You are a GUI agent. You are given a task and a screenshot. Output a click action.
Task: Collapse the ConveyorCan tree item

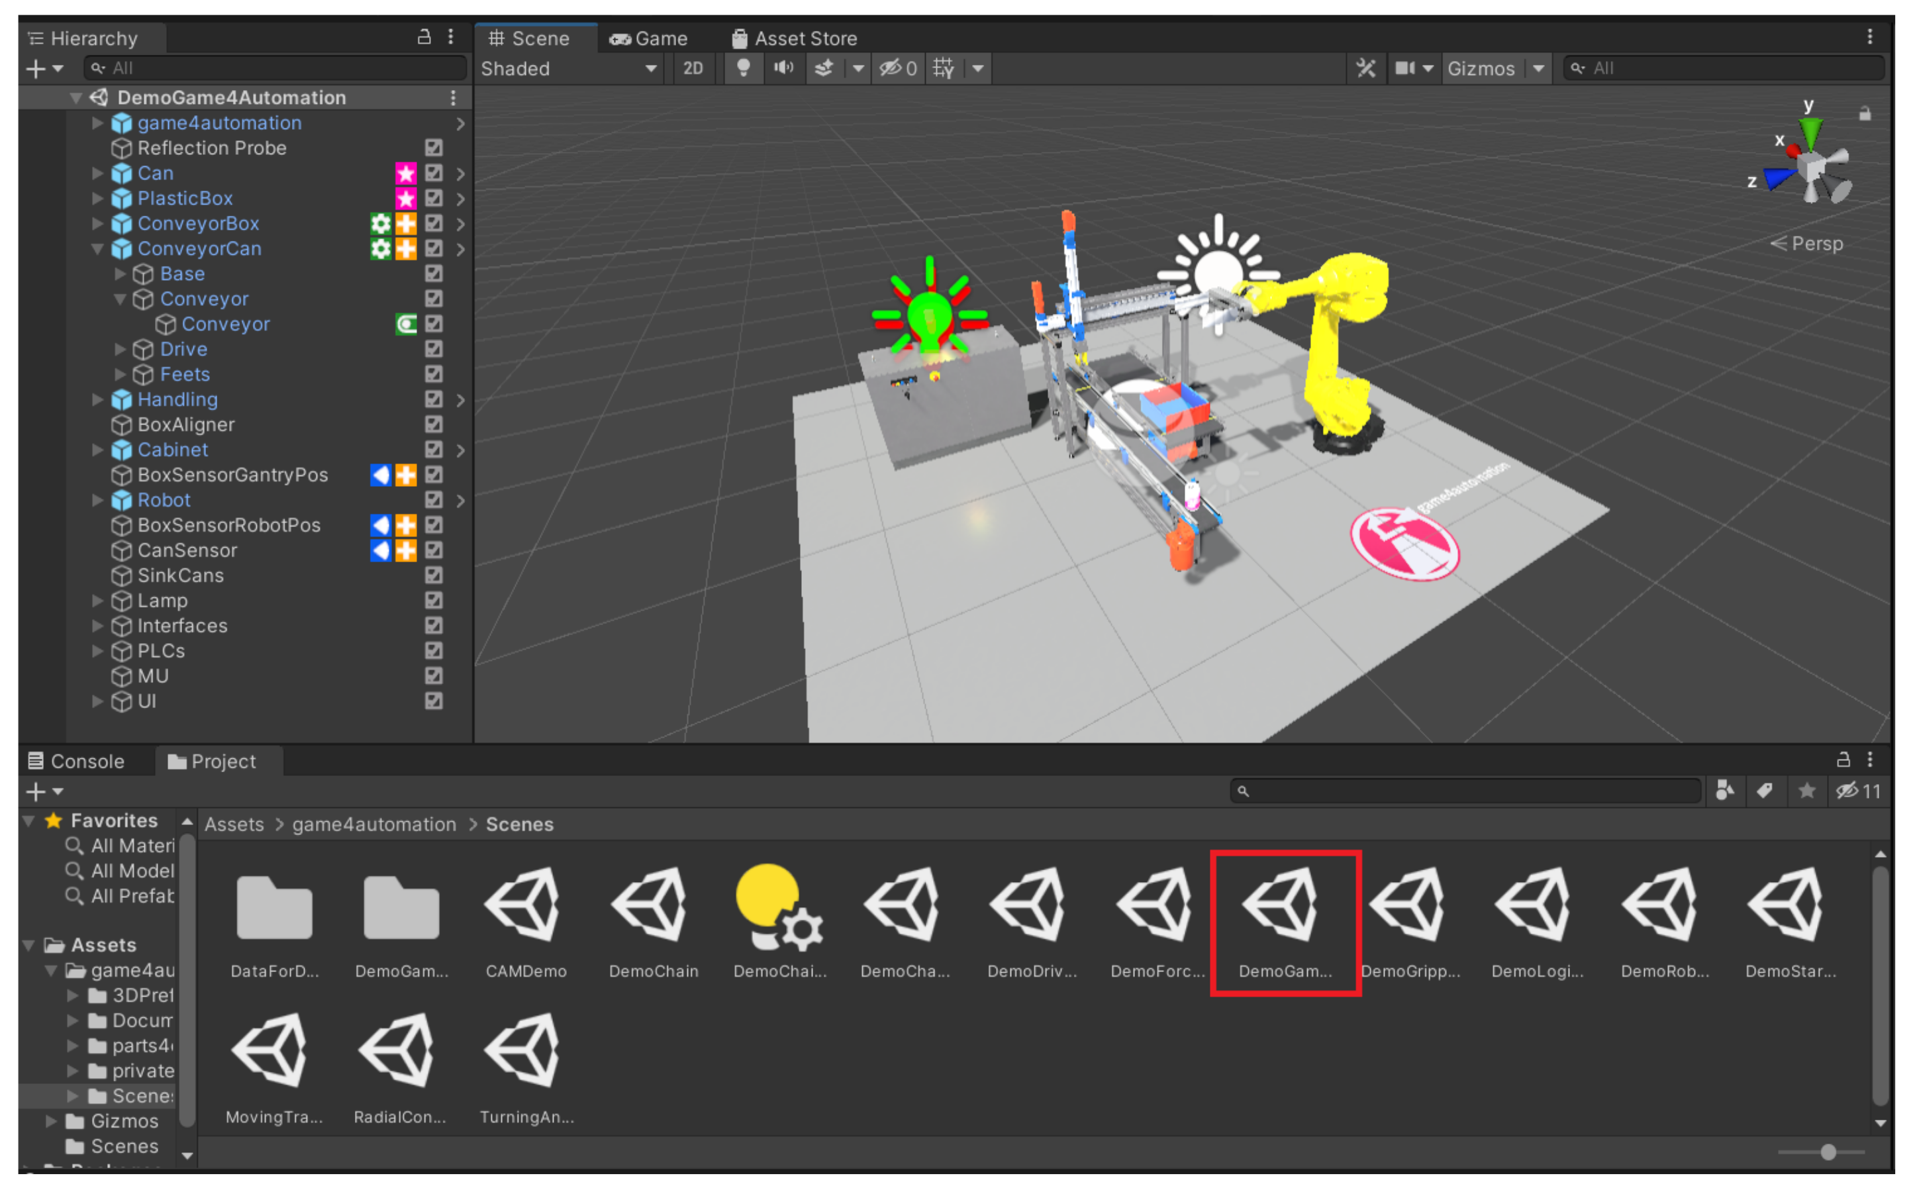click(97, 249)
